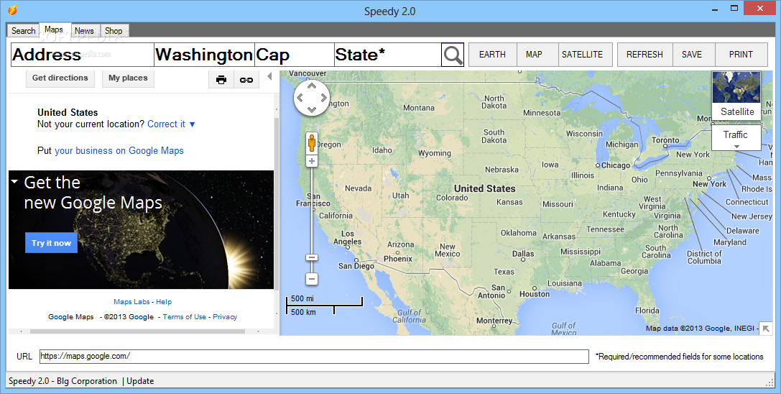Click the Try it now button
The width and height of the screenshot is (781, 394).
[51, 243]
